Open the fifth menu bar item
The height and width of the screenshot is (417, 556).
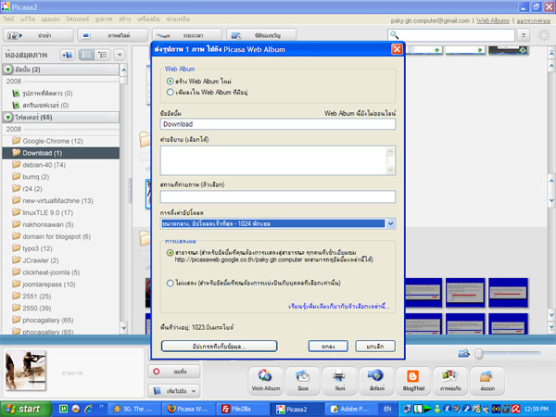click(104, 19)
